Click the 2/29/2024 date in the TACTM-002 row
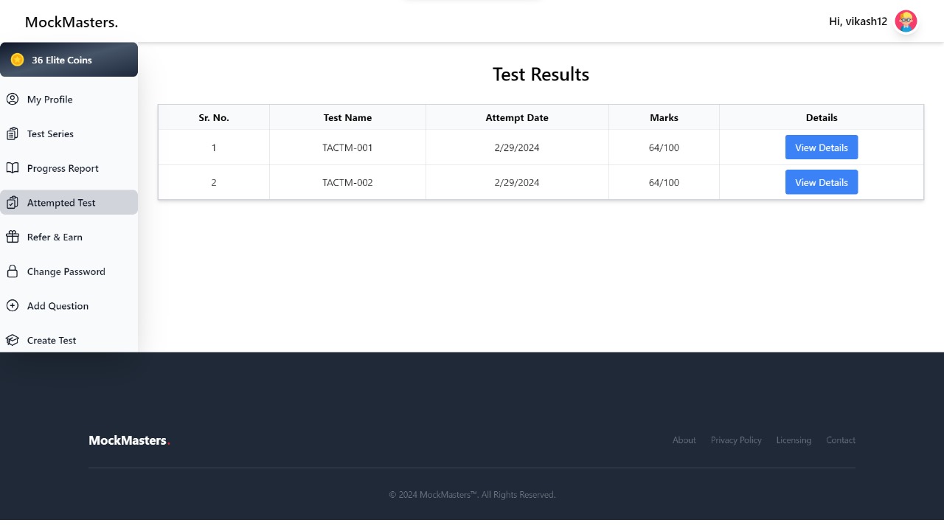This screenshot has width=944, height=531. (517, 182)
